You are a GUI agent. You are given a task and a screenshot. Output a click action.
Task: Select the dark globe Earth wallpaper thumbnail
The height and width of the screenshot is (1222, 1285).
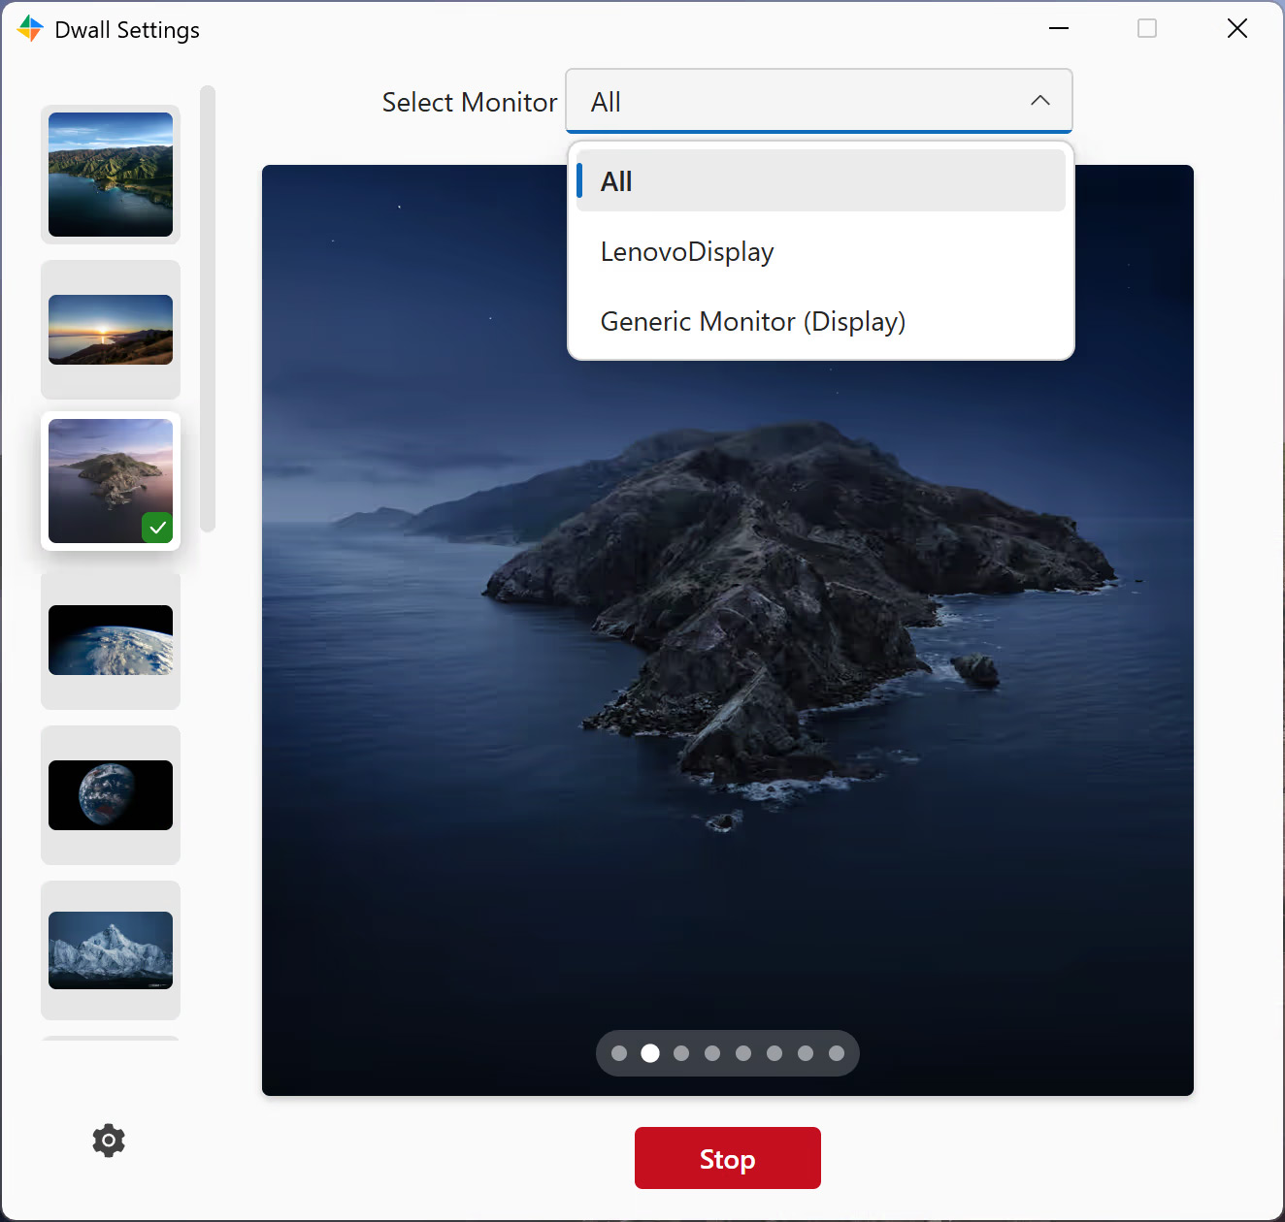point(111,795)
